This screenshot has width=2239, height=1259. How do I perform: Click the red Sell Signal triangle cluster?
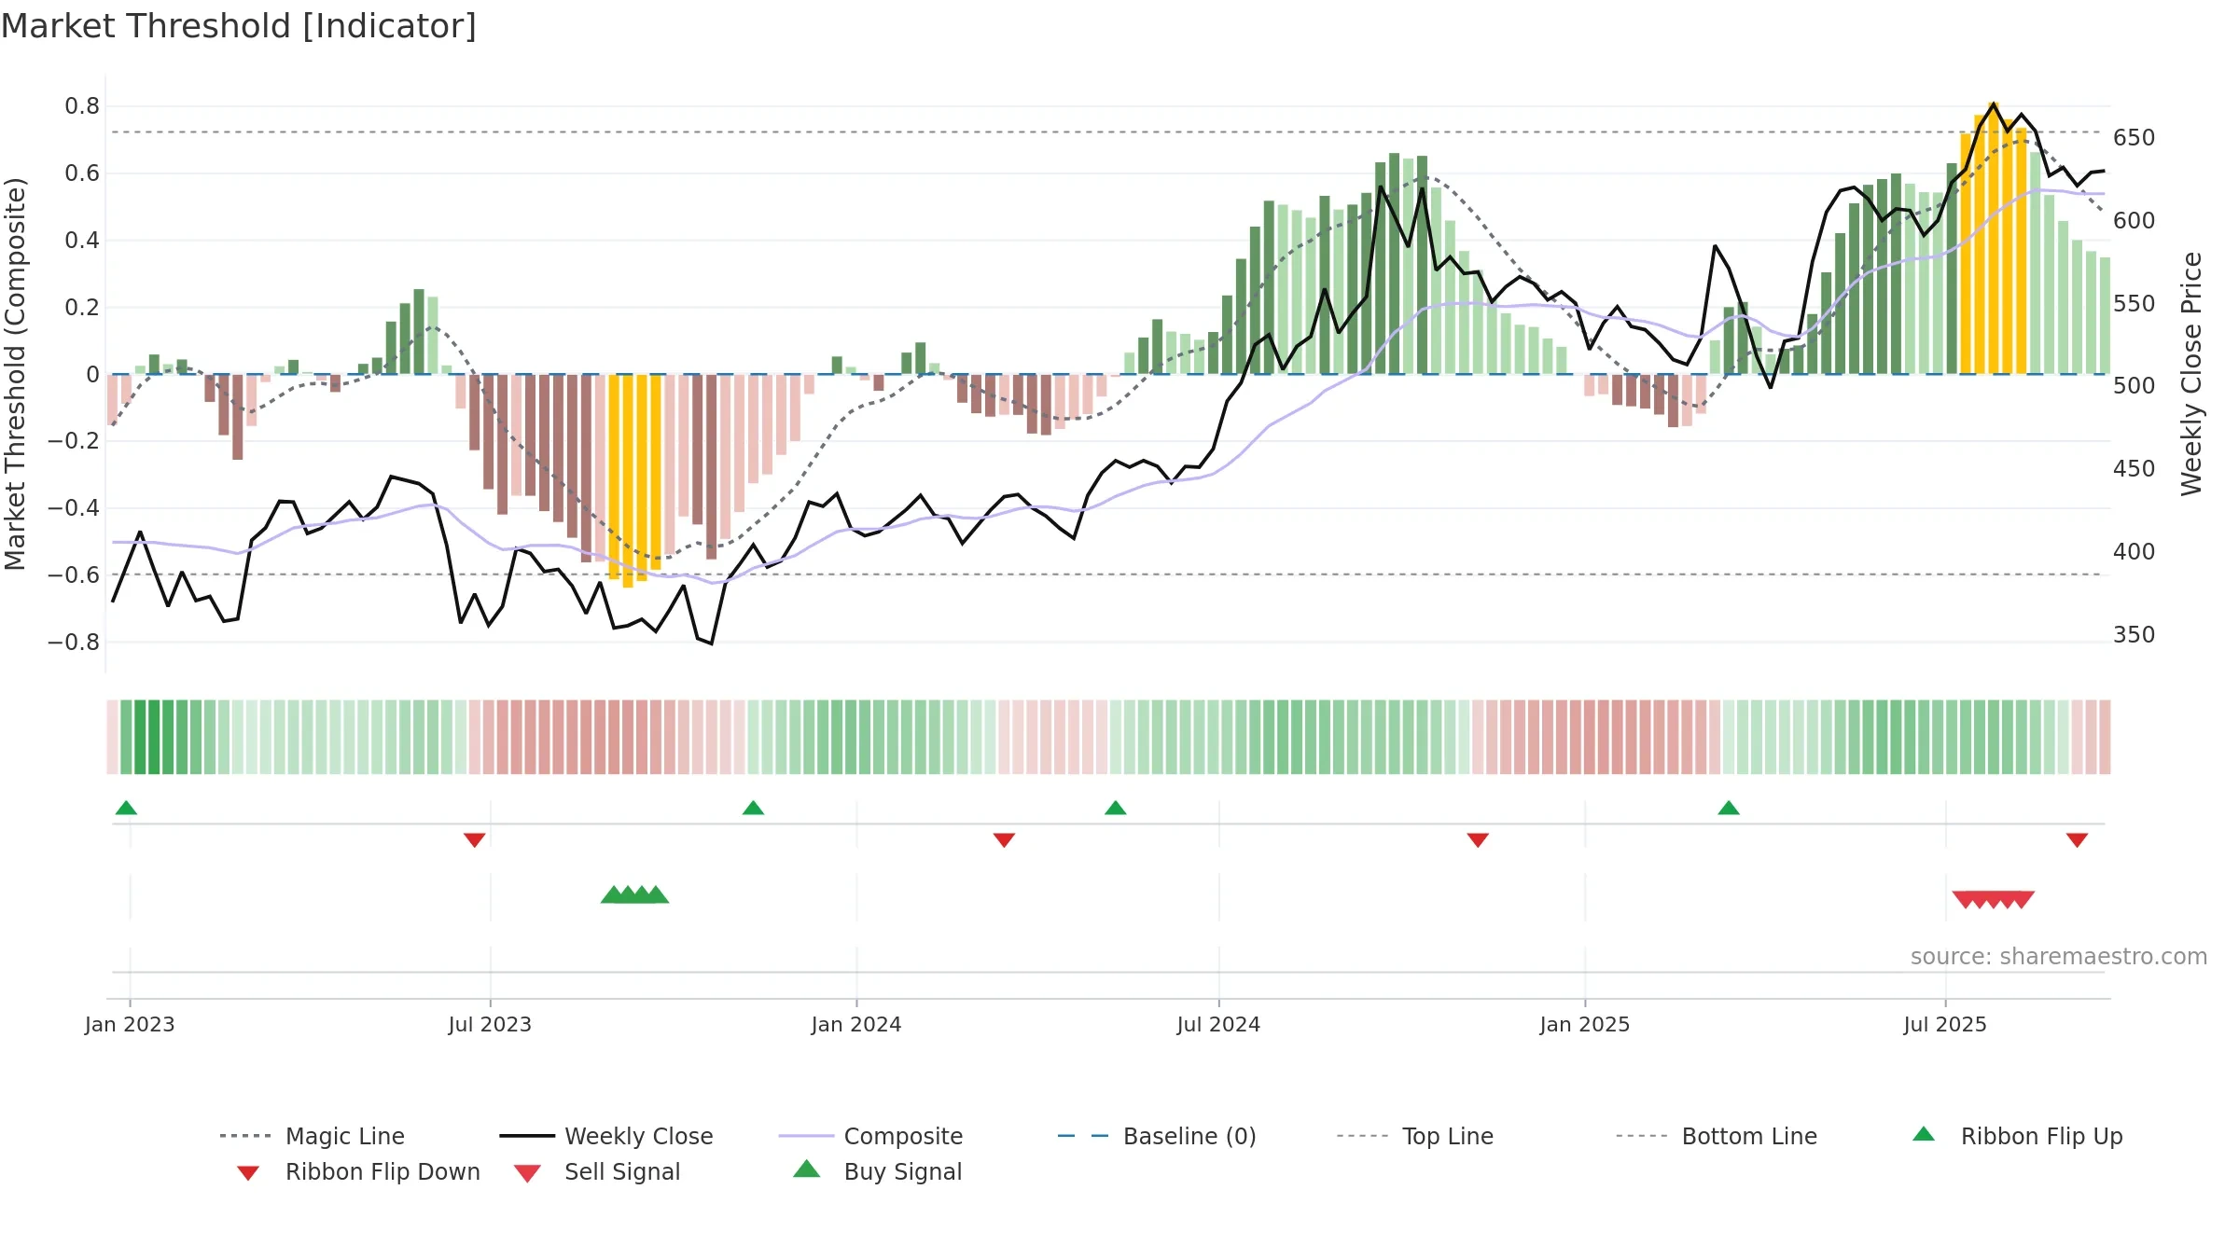click(x=1994, y=899)
